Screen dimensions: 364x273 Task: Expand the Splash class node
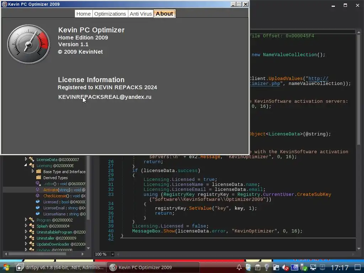(x=26, y=226)
